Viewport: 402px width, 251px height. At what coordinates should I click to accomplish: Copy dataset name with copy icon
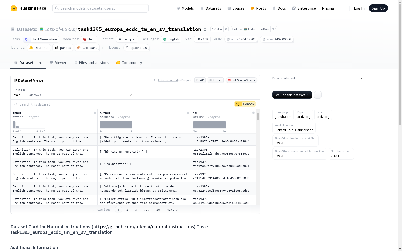(205, 29)
